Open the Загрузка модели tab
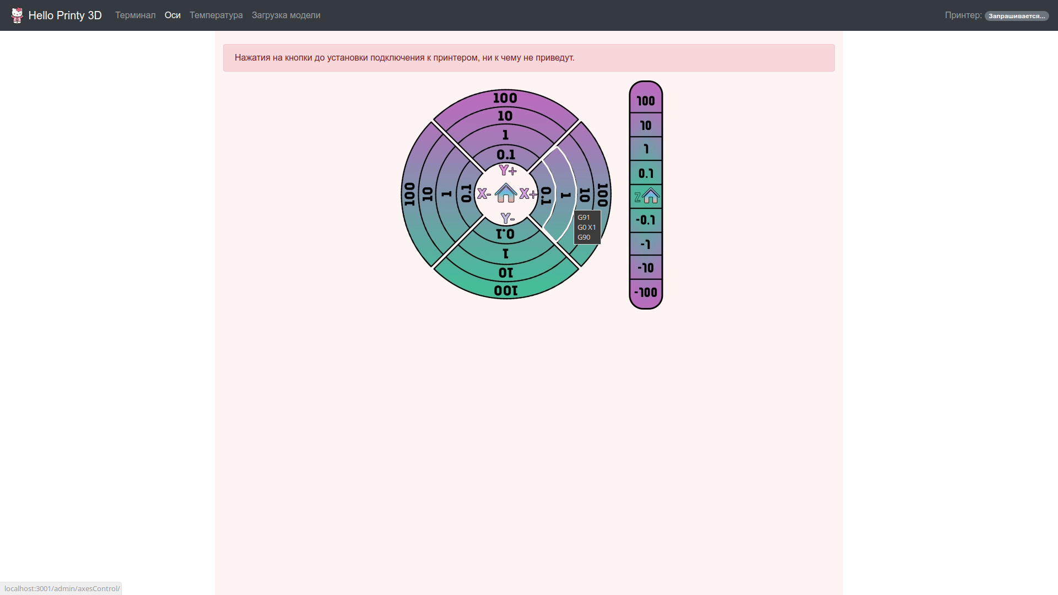 (x=286, y=15)
